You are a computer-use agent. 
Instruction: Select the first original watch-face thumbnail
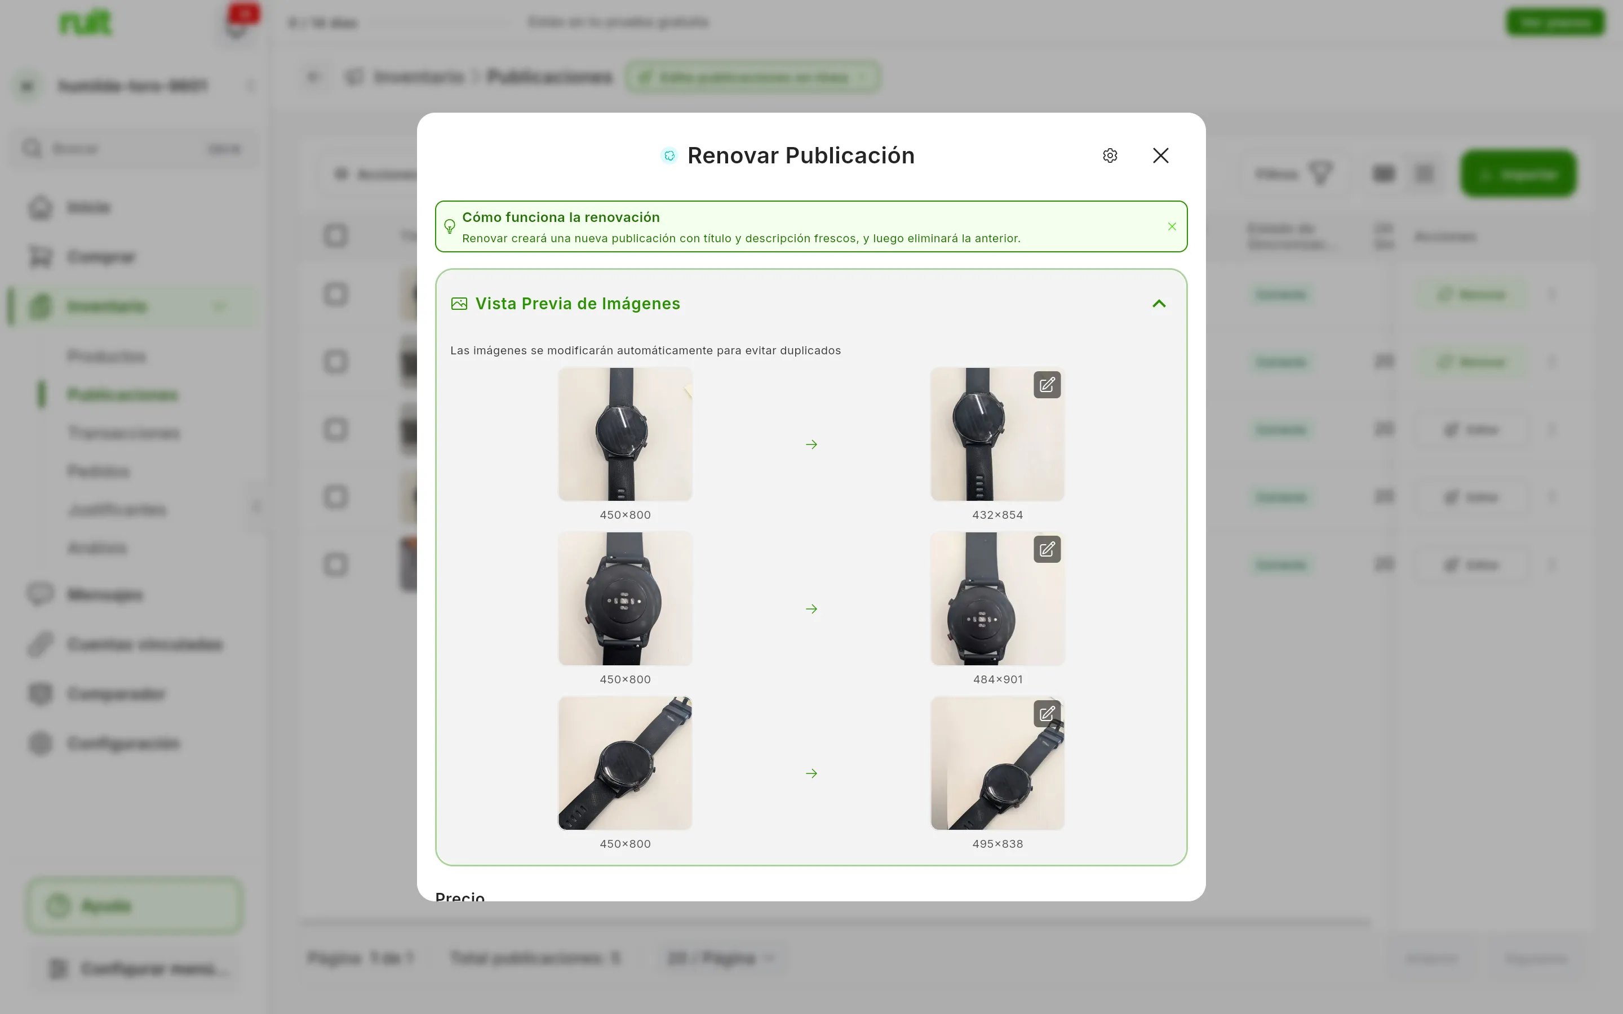(x=625, y=434)
